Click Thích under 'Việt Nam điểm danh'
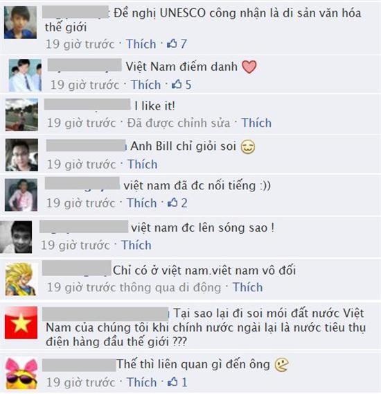381x394 pixels. [146, 85]
